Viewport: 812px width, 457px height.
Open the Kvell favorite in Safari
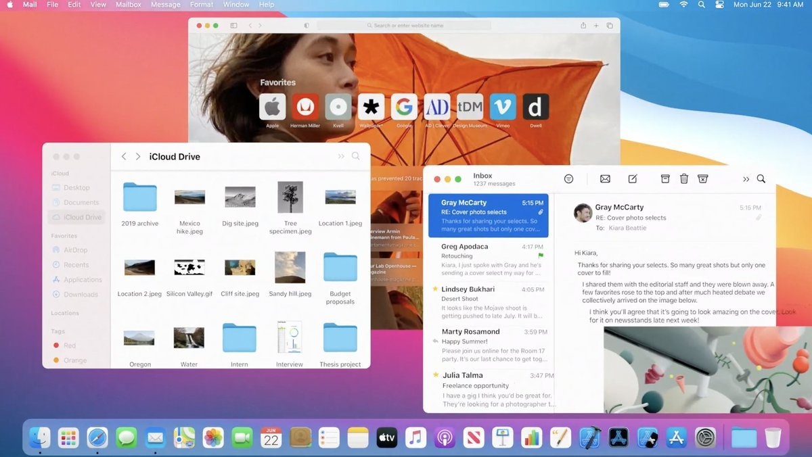click(x=338, y=107)
